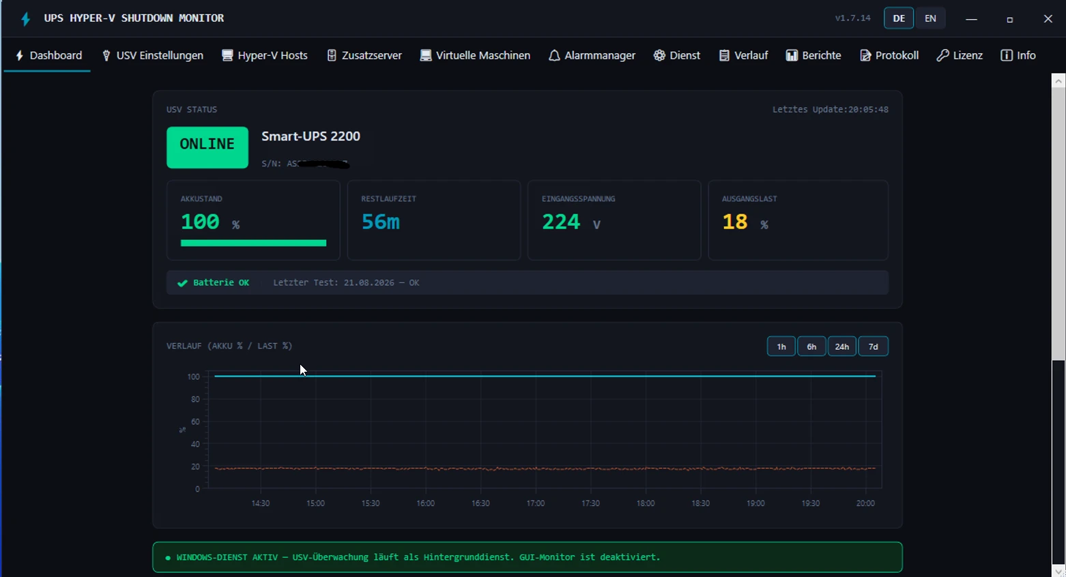The width and height of the screenshot is (1066, 577).
Task: Set chart range to 6h
Action: pyautogui.click(x=811, y=346)
